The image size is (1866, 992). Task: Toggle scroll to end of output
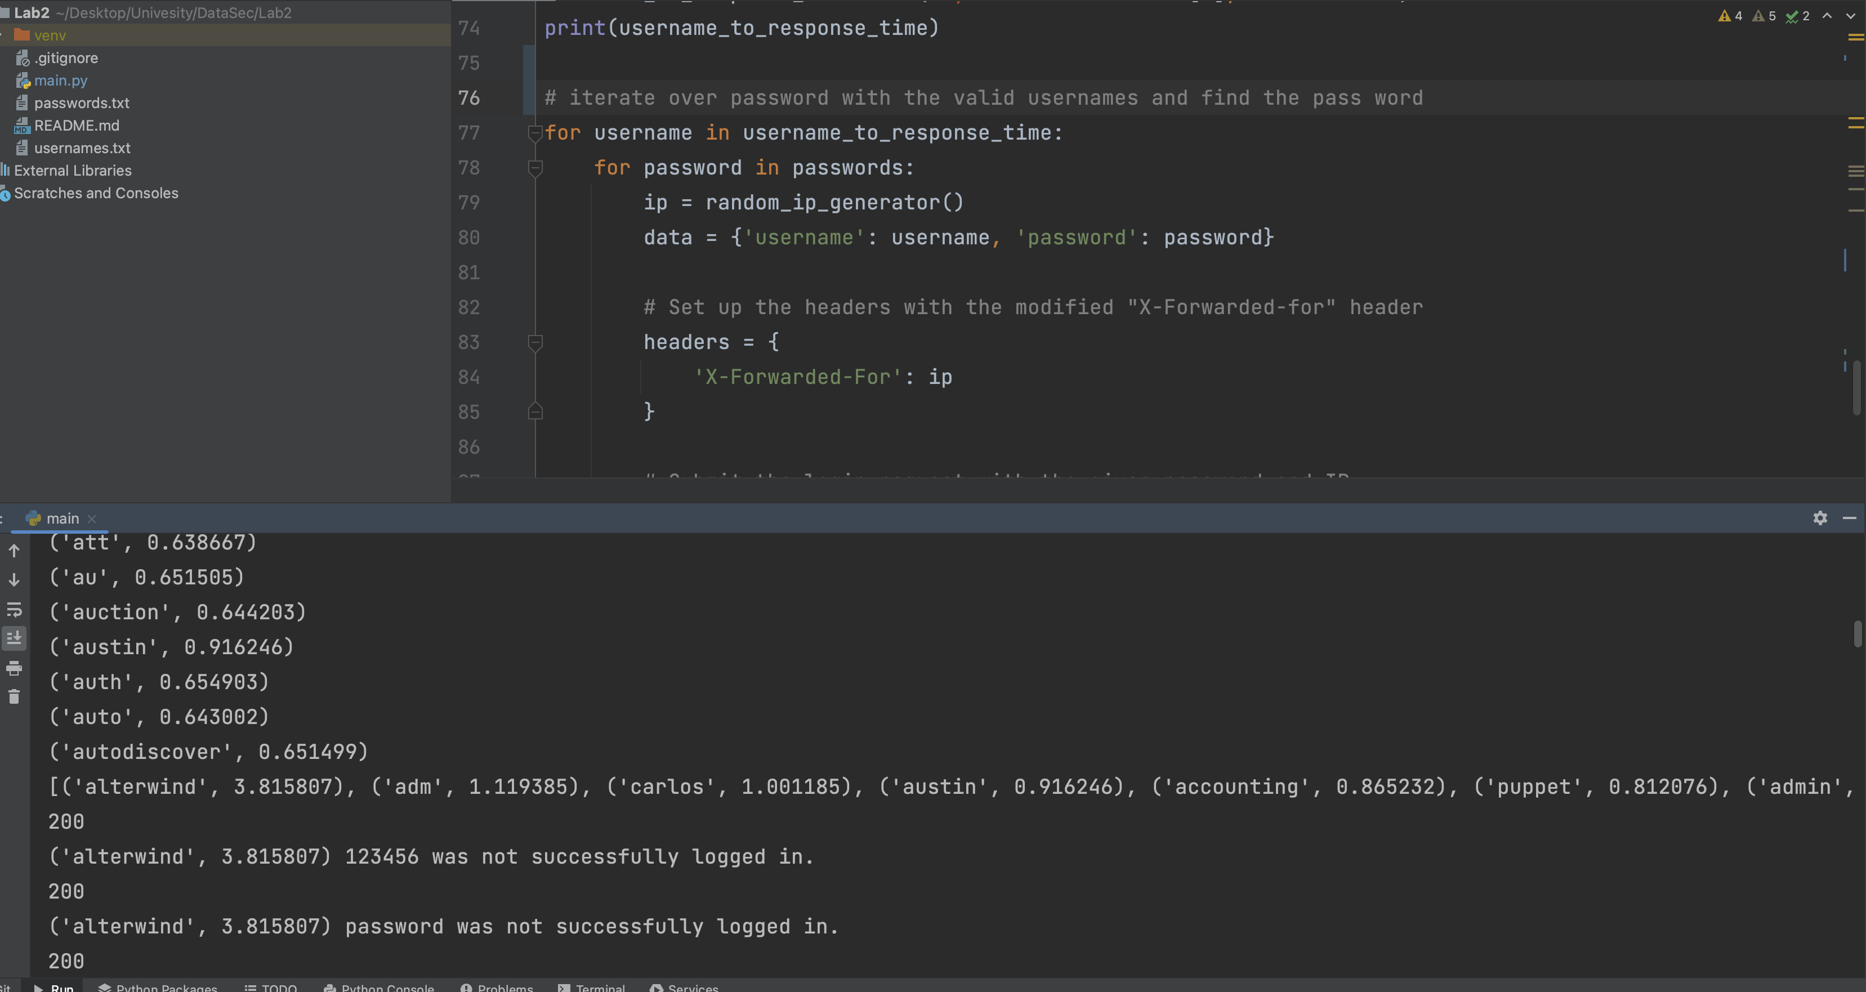click(x=14, y=638)
